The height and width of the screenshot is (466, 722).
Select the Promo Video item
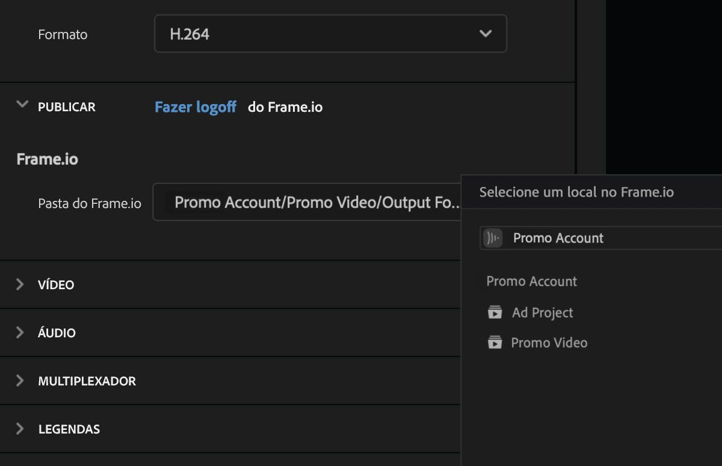549,343
